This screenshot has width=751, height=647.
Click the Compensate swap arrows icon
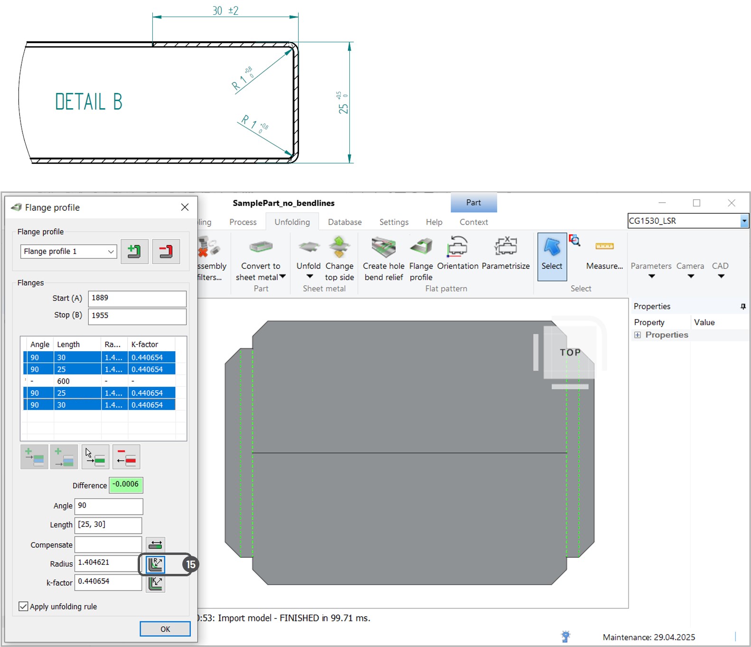[x=155, y=544]
